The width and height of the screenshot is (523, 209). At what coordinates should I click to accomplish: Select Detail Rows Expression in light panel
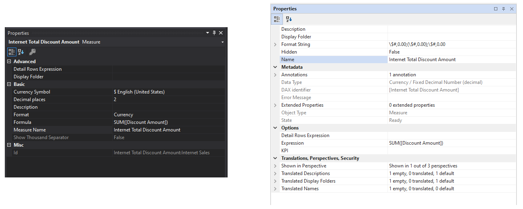[398, 135]
